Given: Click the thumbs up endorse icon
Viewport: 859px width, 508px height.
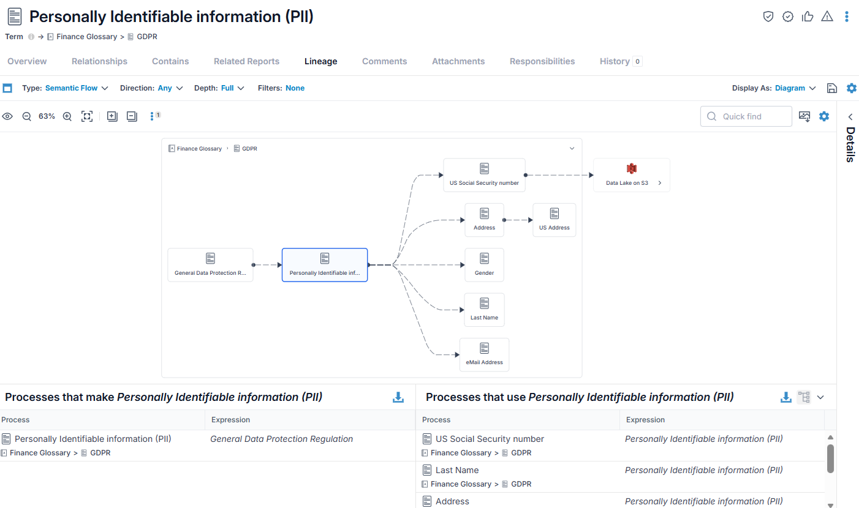Looking at the screenshot, I should tap(808, 17).
